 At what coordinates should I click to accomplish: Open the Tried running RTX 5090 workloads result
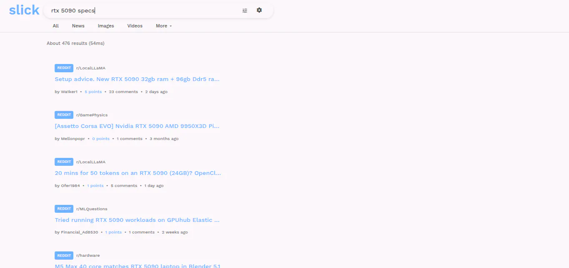point(137,220)
